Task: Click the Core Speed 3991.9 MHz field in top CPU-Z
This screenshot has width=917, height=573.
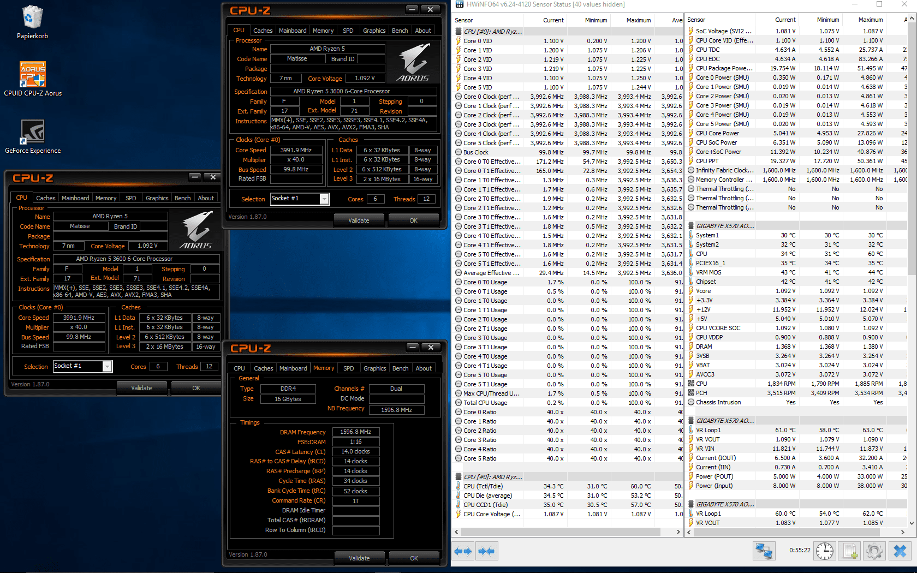Action: click(296, 150)
